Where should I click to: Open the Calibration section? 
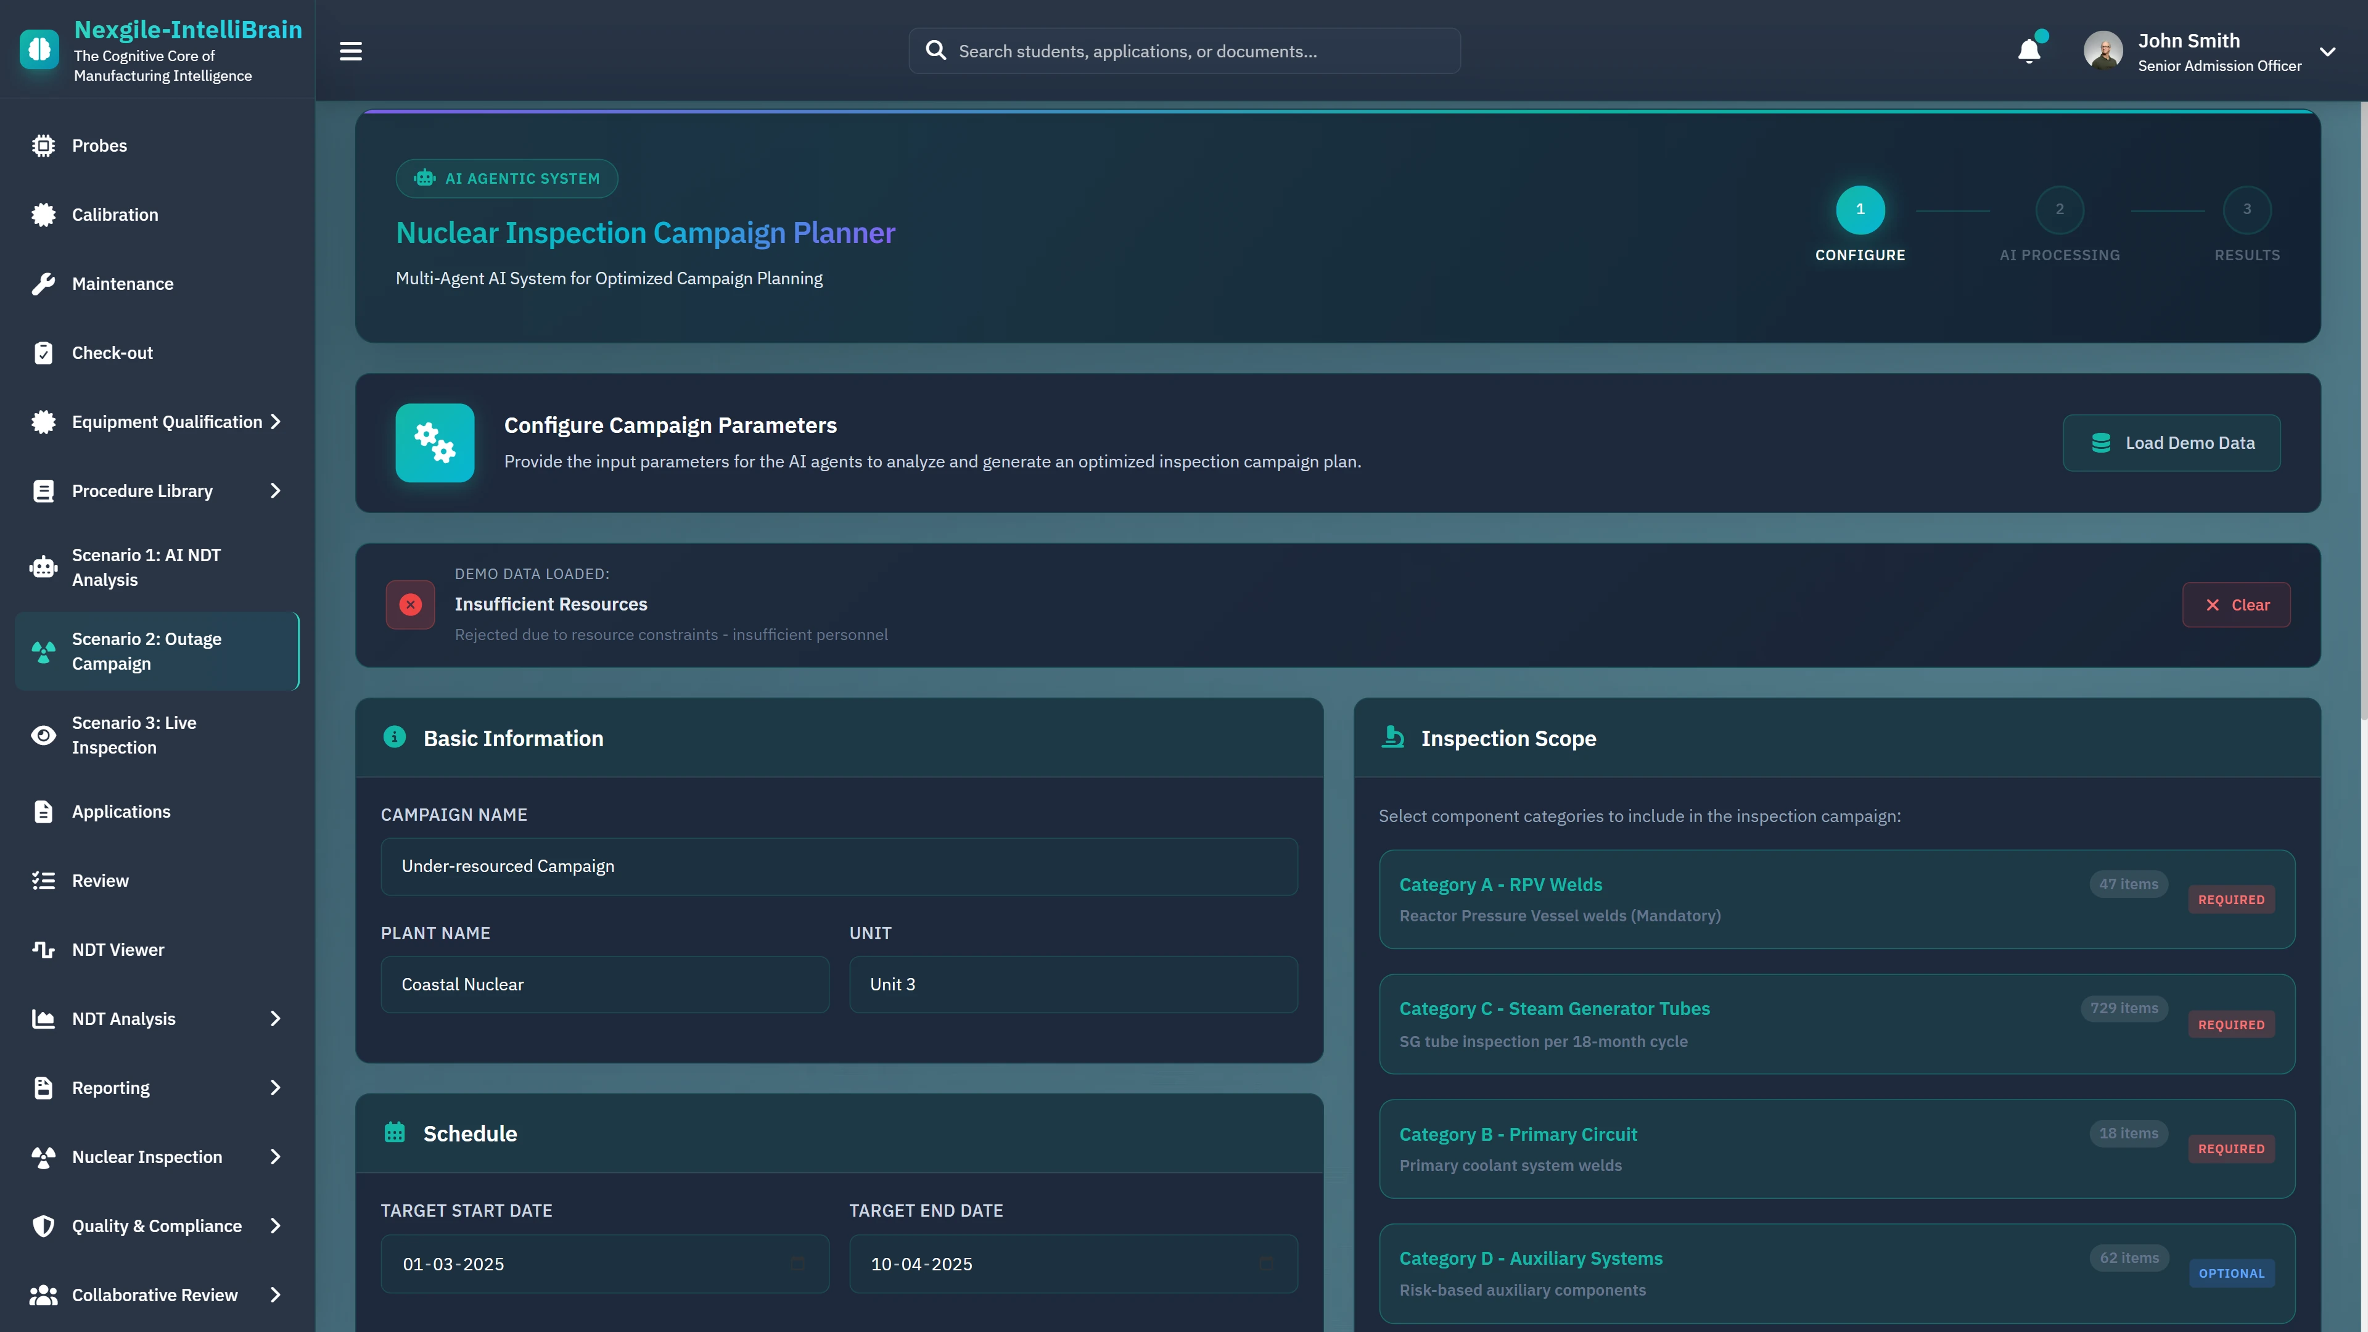(x=116, y=214)
